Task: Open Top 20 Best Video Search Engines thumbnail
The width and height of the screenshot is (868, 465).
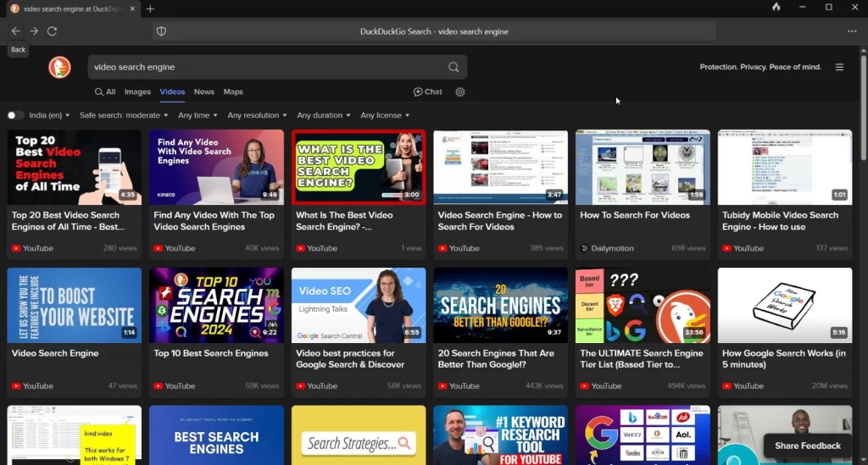Action: (x=75, y=168)
